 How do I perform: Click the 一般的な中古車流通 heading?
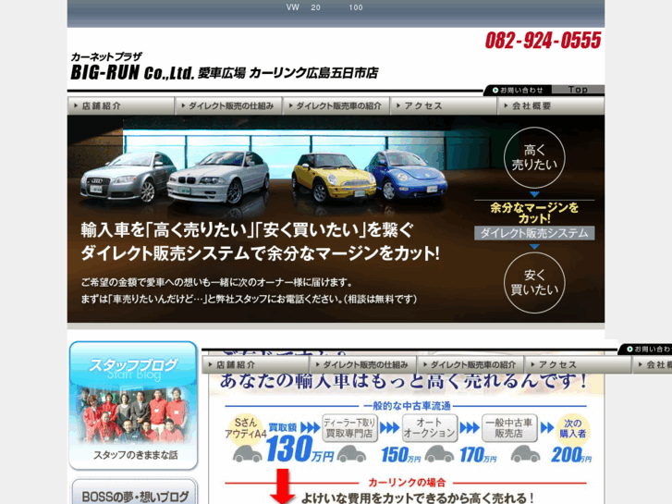[x=407, y=406]
